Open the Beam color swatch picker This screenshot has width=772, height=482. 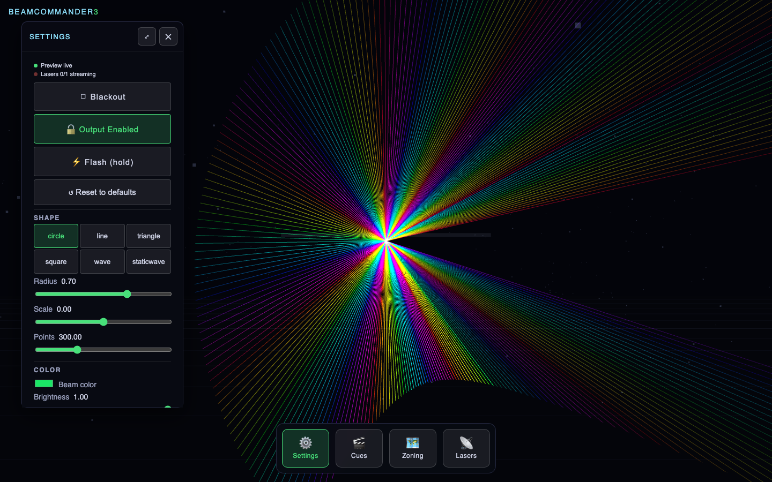coord(44,383)
